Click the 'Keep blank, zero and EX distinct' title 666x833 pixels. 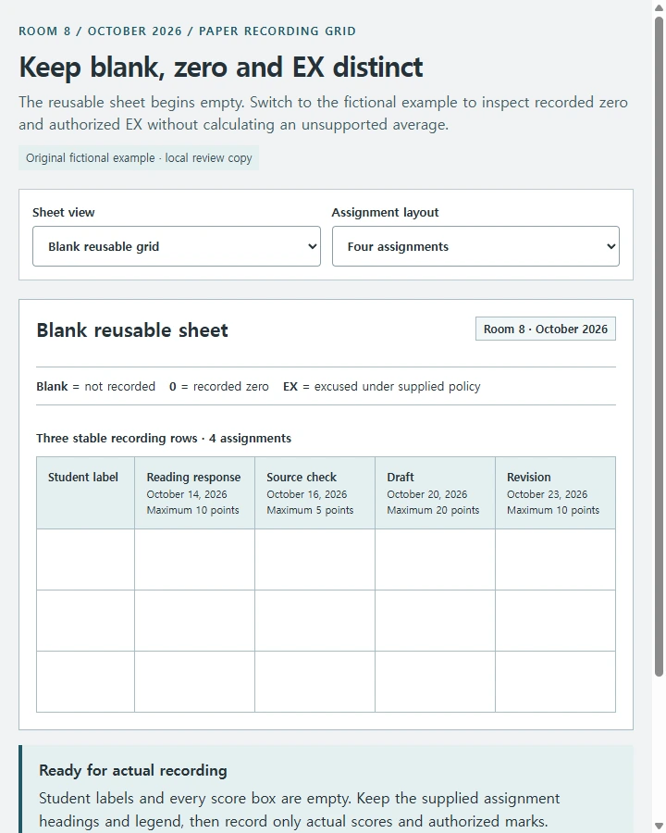pos(221,67)
